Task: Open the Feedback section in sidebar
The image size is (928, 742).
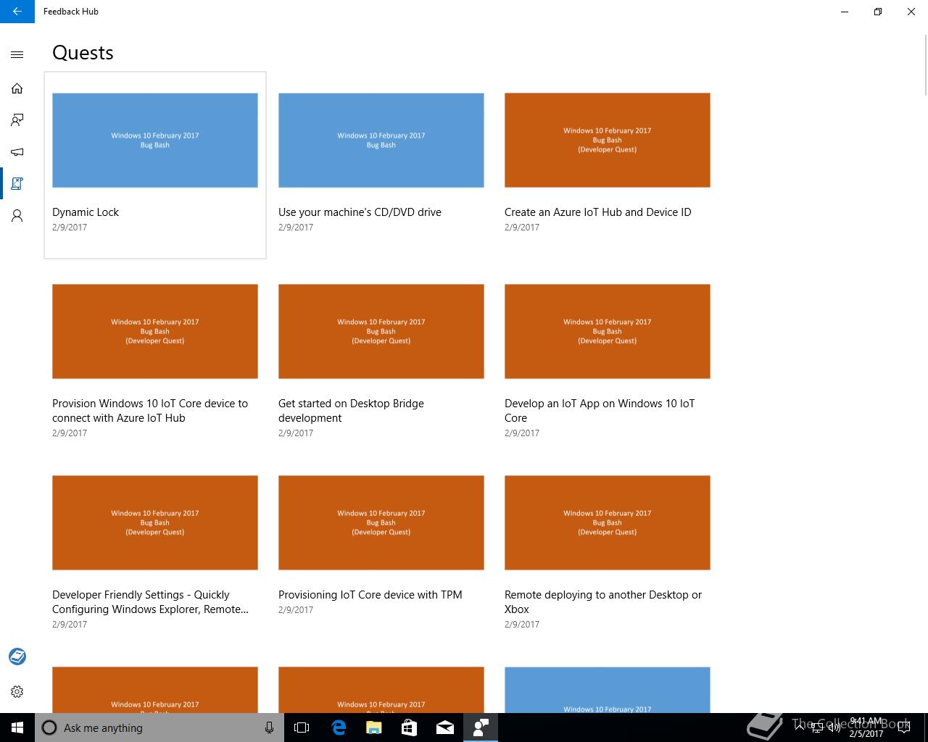Action: coord(17,120)
